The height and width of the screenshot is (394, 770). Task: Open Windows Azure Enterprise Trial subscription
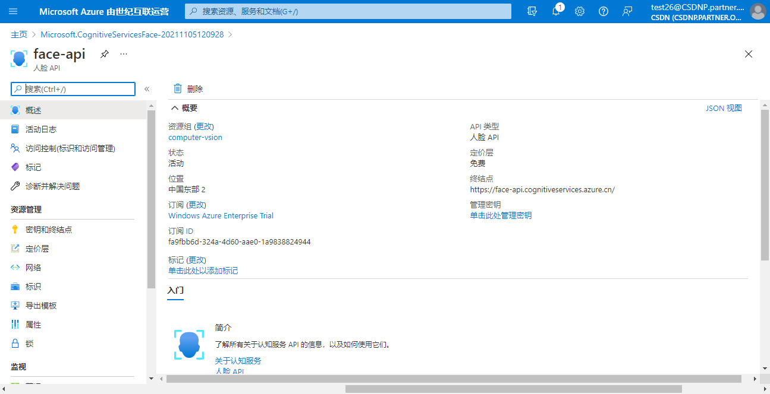tap(221, 215)
